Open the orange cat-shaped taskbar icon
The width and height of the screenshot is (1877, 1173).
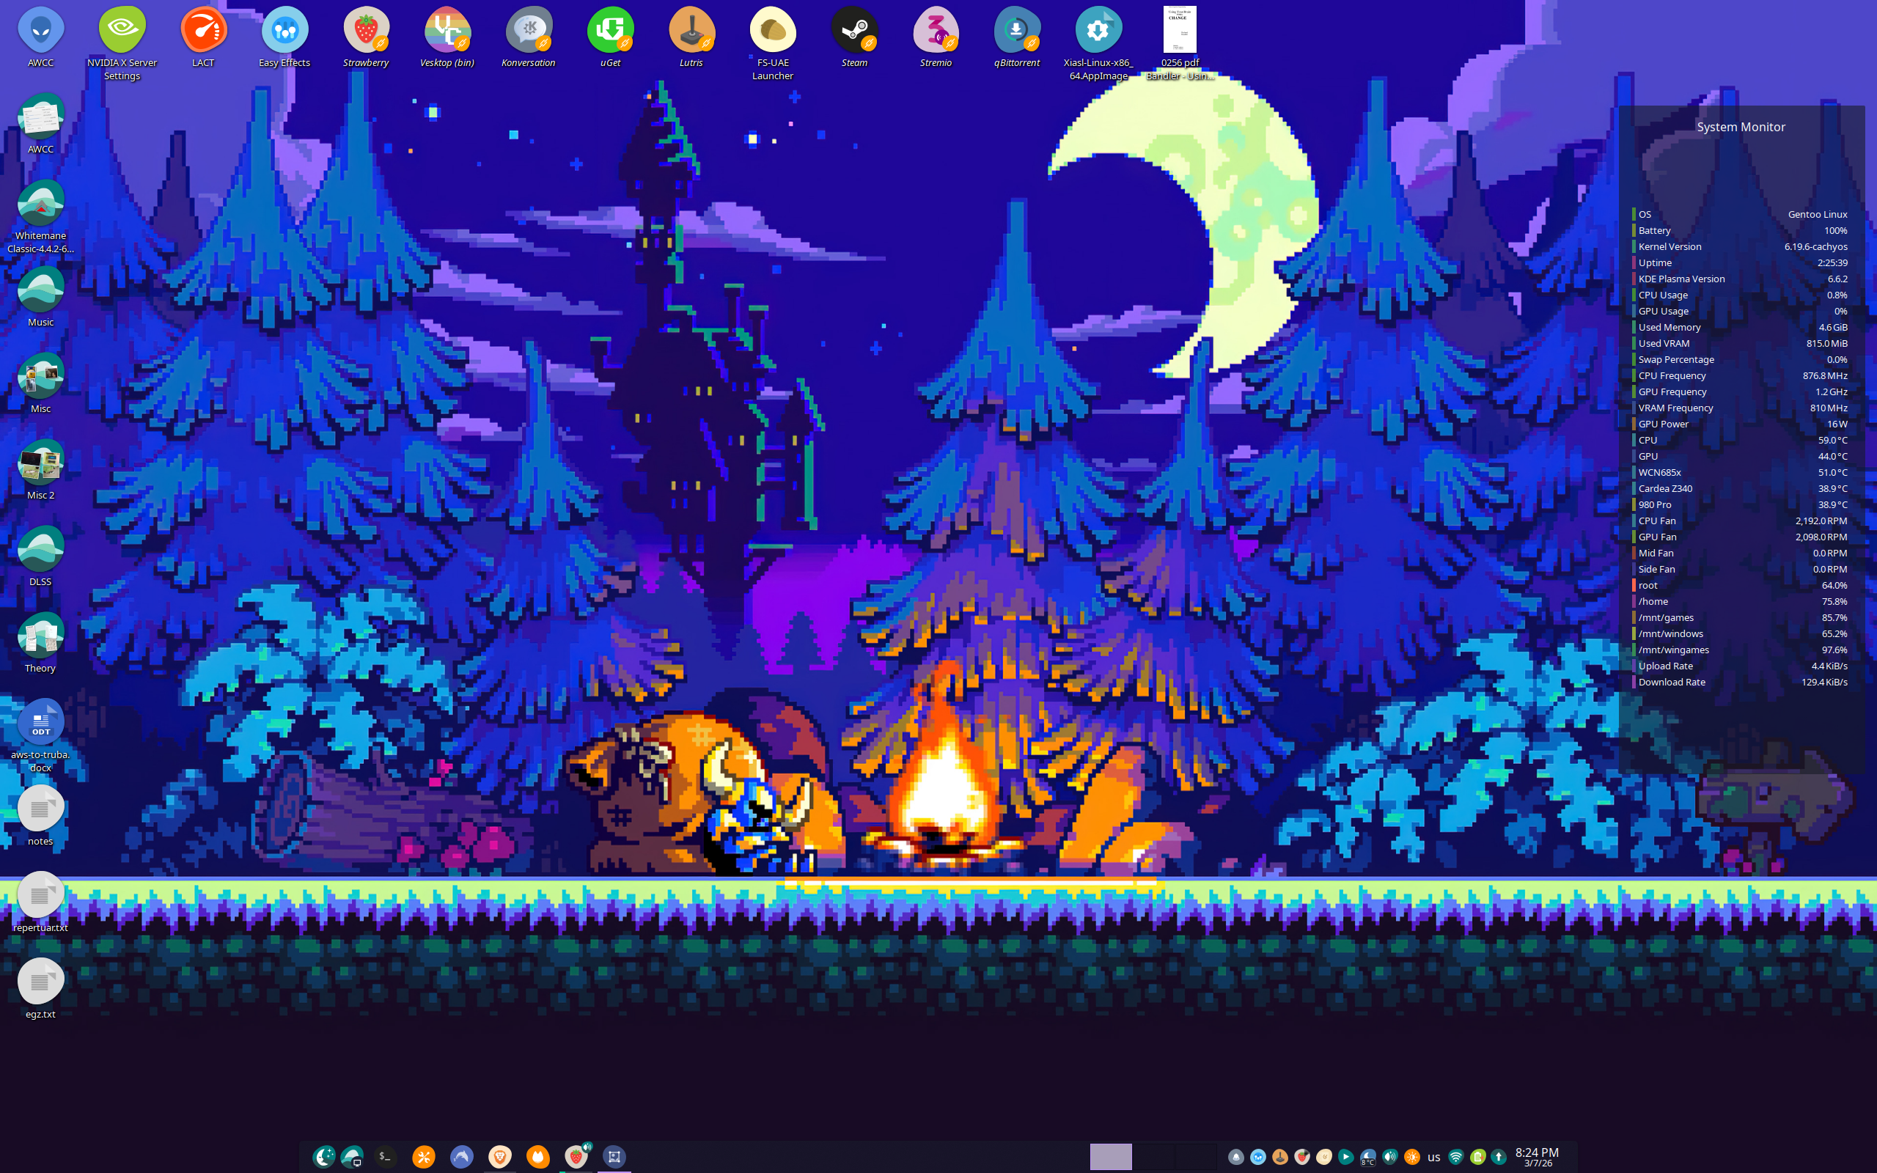tap(537, 1158)
